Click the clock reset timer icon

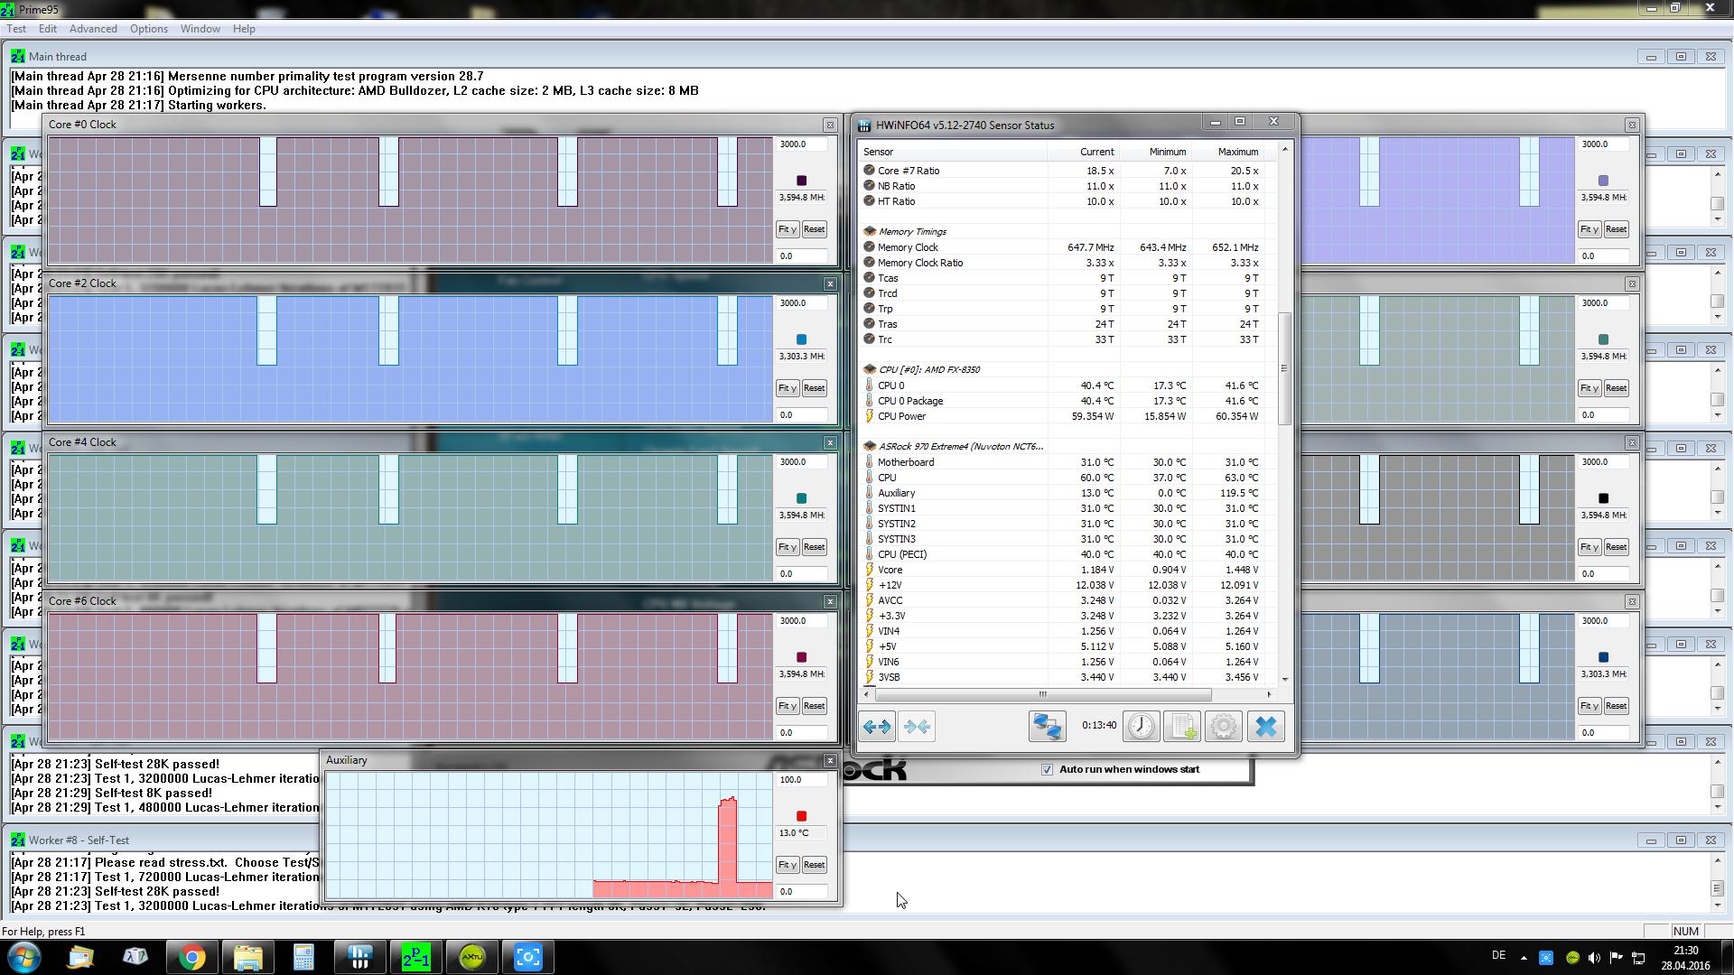coord(1141,727)
